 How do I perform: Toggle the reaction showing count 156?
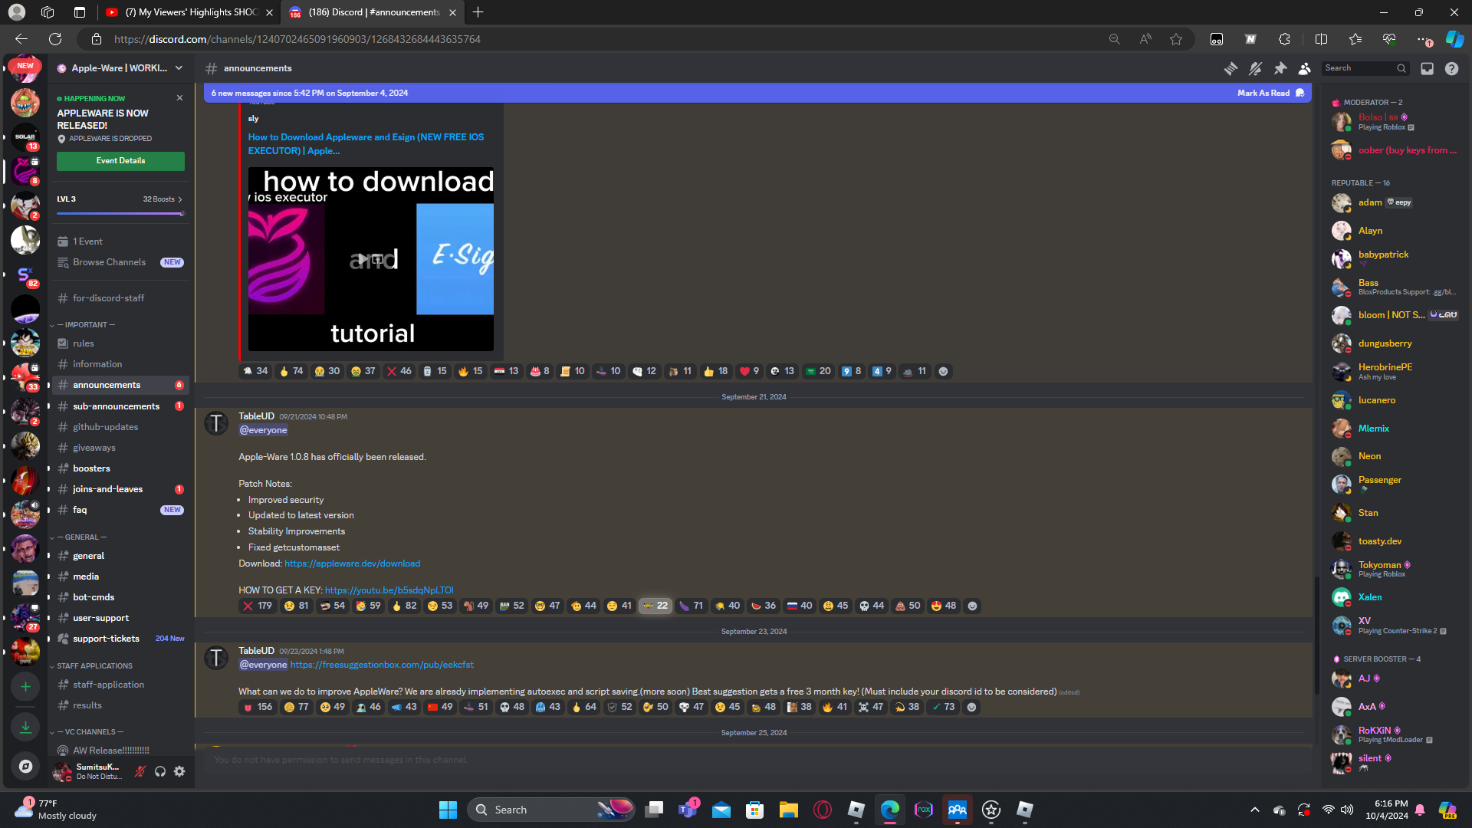click(x=258, y=707)
